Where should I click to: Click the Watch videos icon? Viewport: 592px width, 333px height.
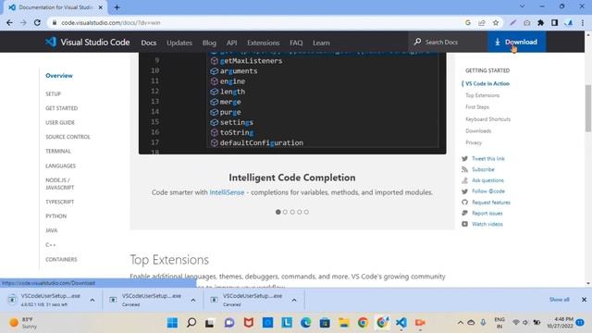click(x=464, y=224)
